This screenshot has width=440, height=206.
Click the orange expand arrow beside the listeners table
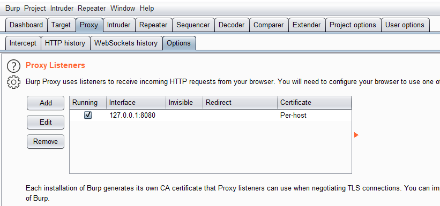356,135
